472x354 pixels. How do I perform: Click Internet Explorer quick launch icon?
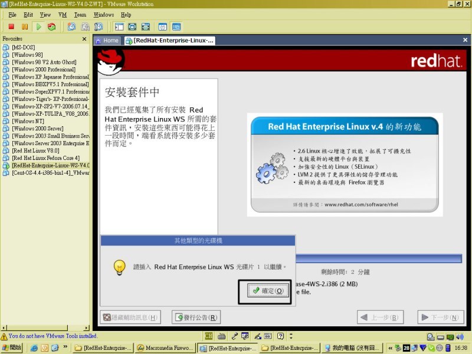(x=34, y=348)
